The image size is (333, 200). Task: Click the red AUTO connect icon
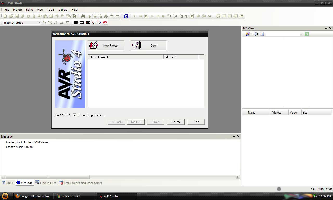point(105,23)
